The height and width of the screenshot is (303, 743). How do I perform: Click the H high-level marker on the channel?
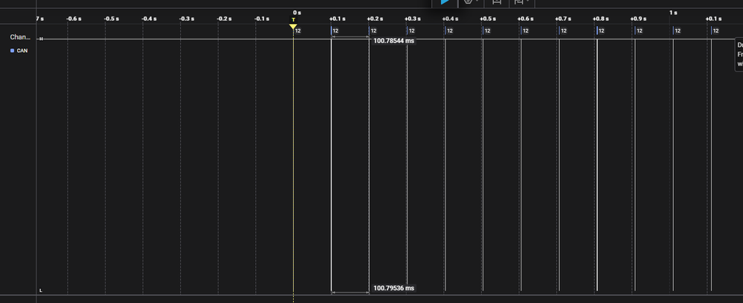coord(41,39)
